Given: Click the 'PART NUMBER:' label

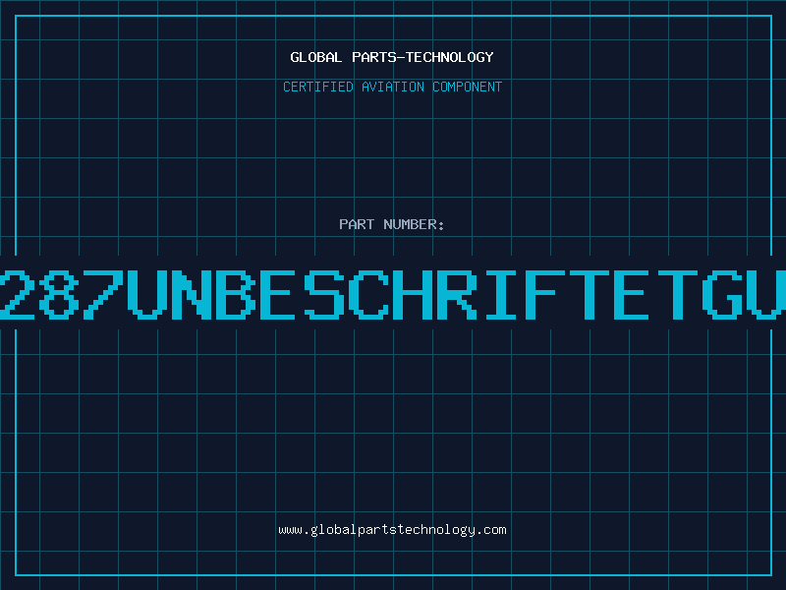Looking at the screenshot, I should 392,224.
